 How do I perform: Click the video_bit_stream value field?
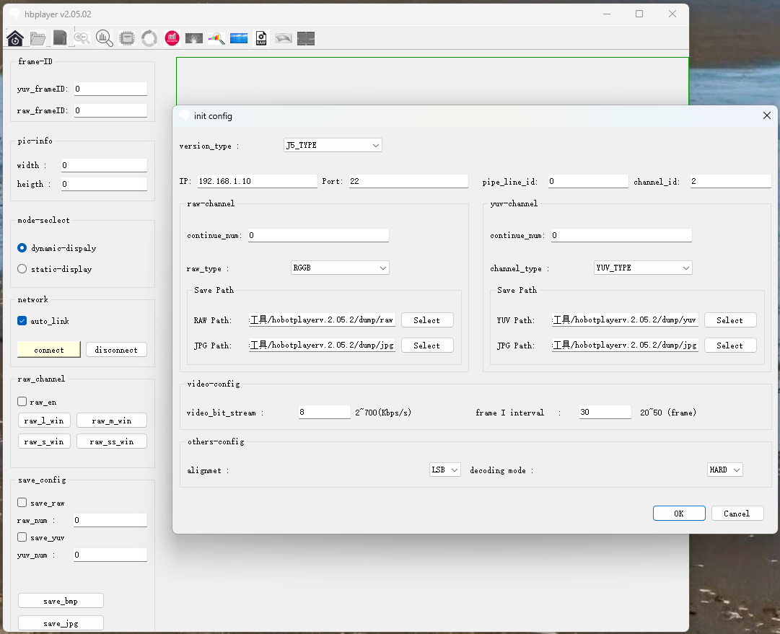324,412
